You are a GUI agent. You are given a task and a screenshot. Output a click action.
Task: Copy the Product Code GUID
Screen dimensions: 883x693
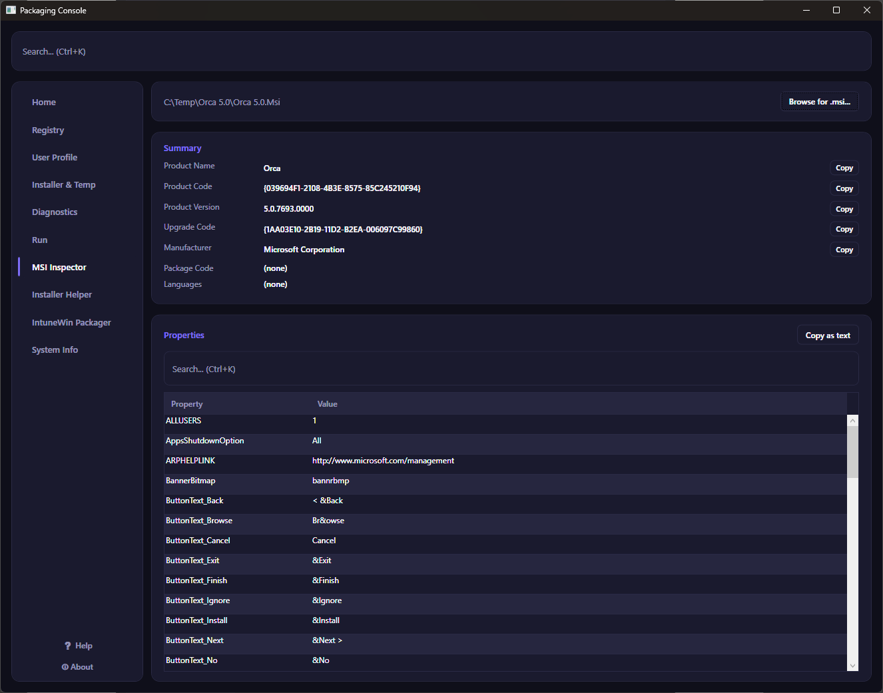point(844,188)
